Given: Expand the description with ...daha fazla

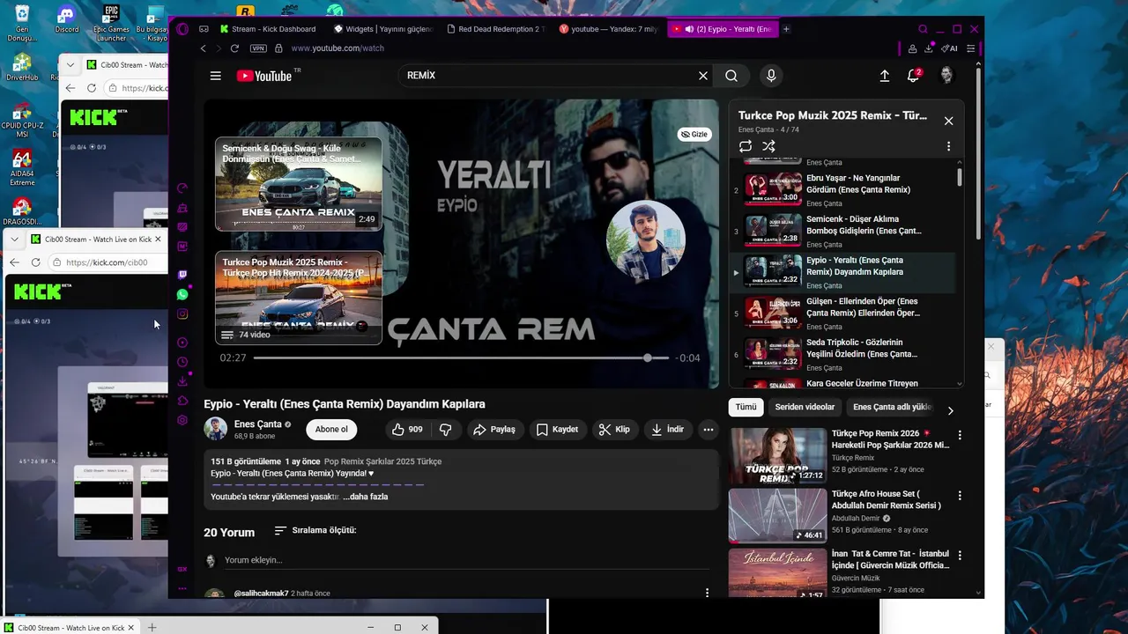Looking at the screenshot, I should tap(365, 497).
